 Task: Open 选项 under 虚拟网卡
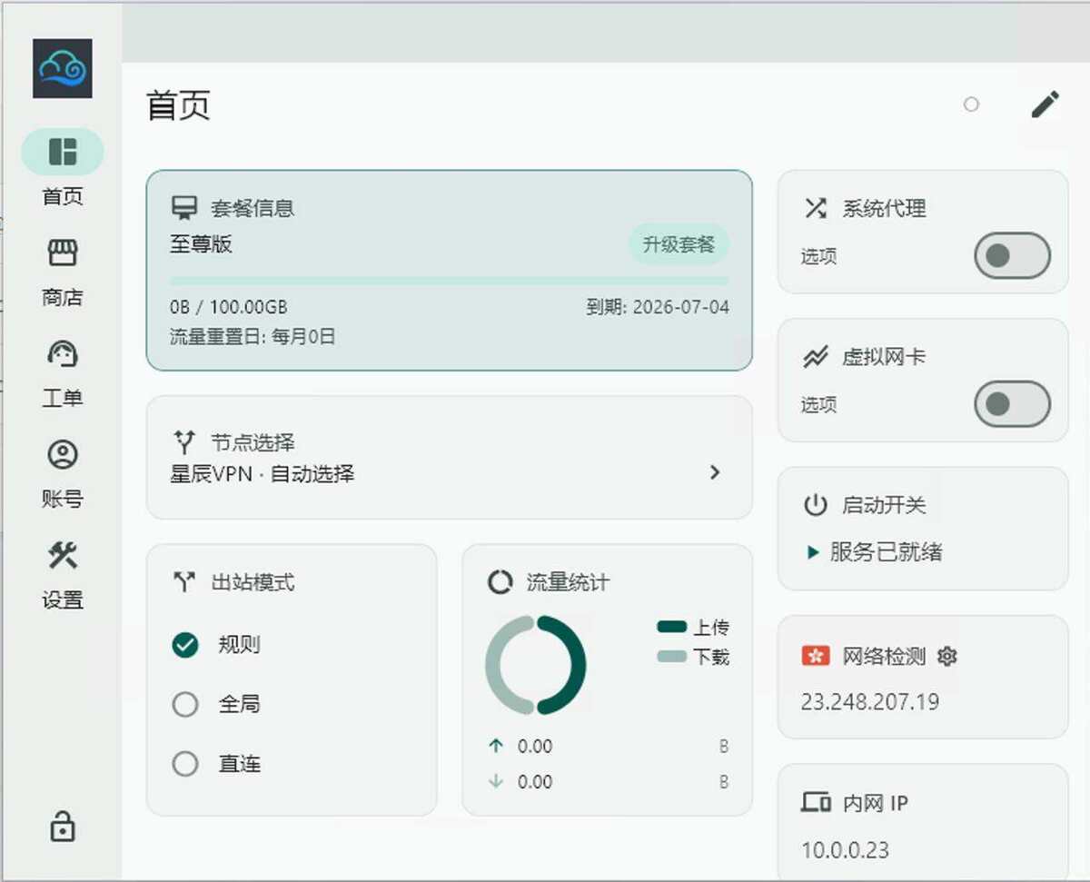(x=818, y=405)
